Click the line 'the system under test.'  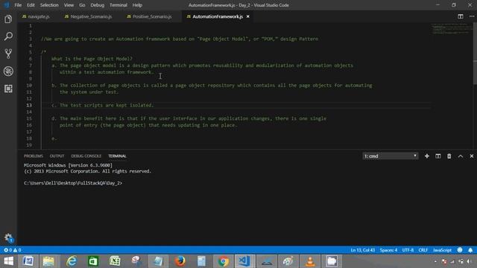point(89,92)
